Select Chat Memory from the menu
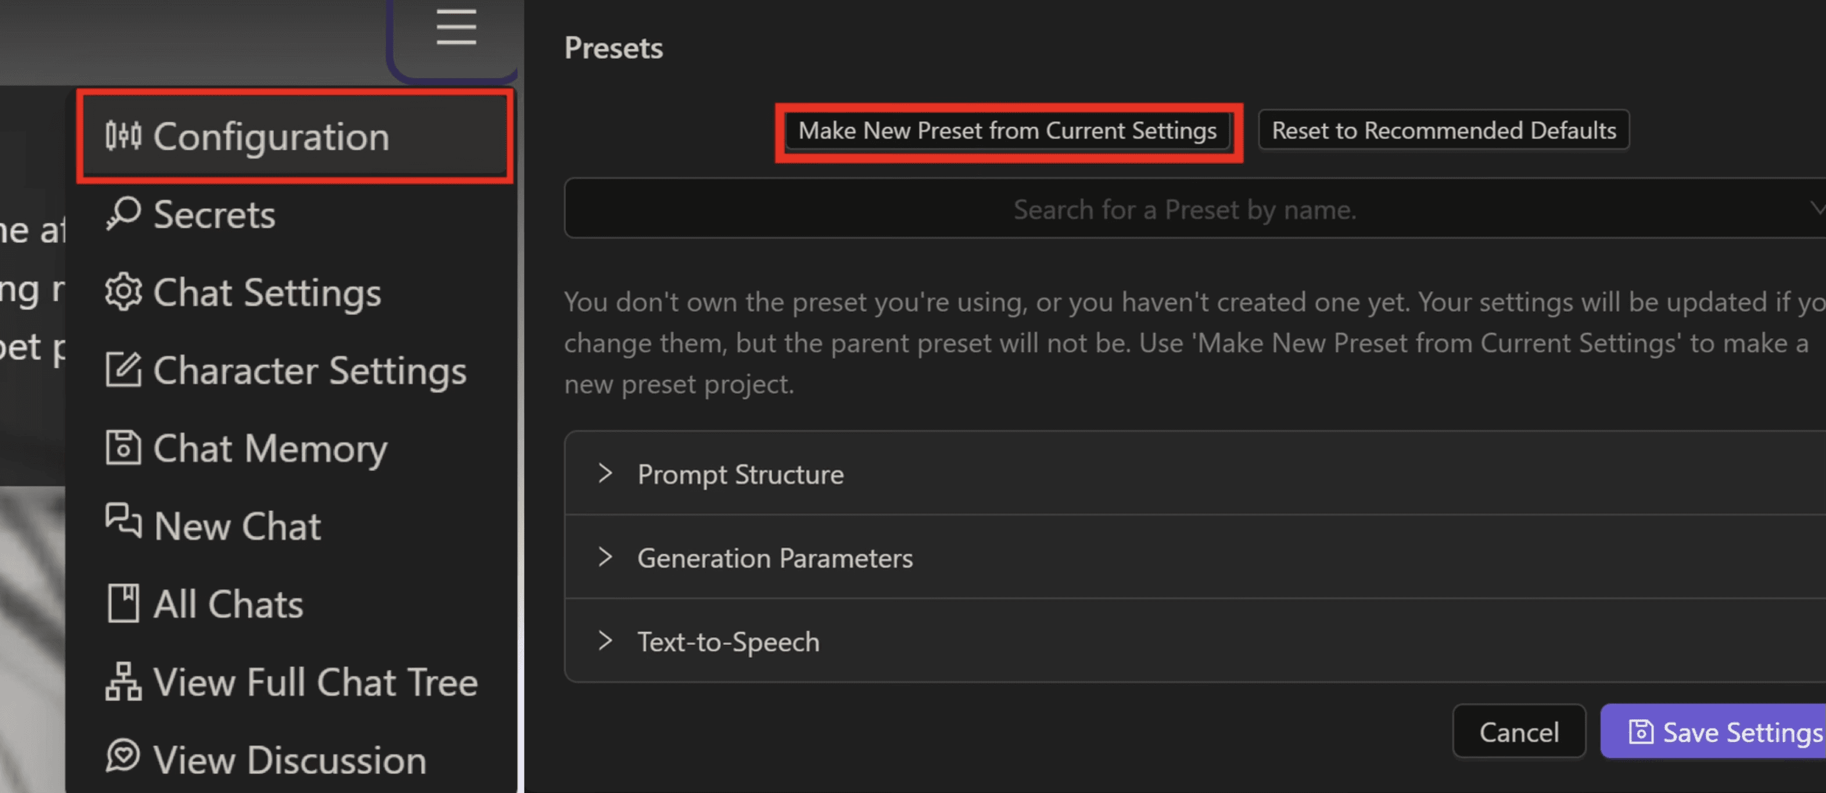Image resolution: width=1826 pixels, height=793 pixels. (x=270, y=448)
